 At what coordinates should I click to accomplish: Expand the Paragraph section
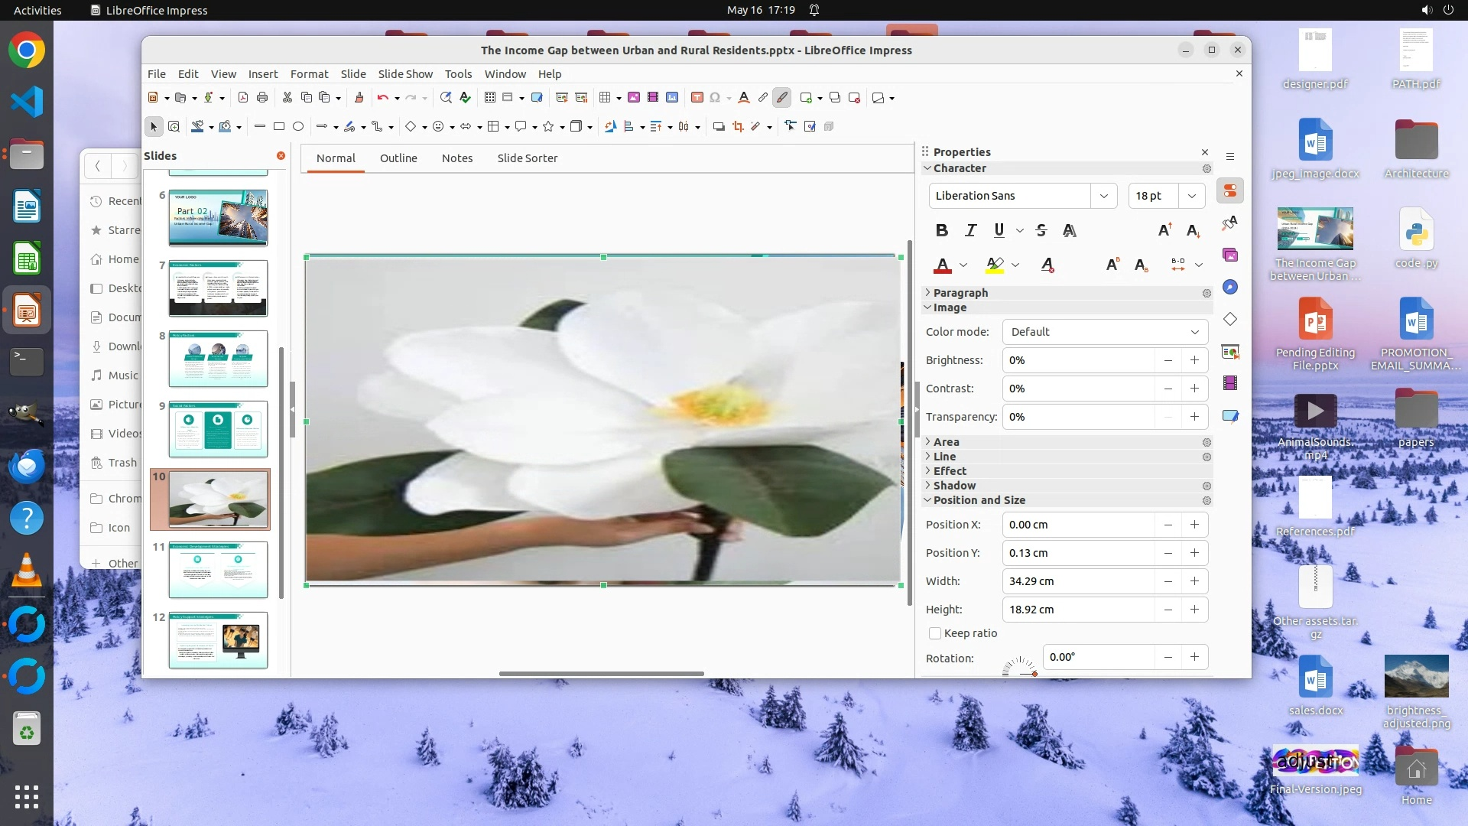[x=960, y=293]
